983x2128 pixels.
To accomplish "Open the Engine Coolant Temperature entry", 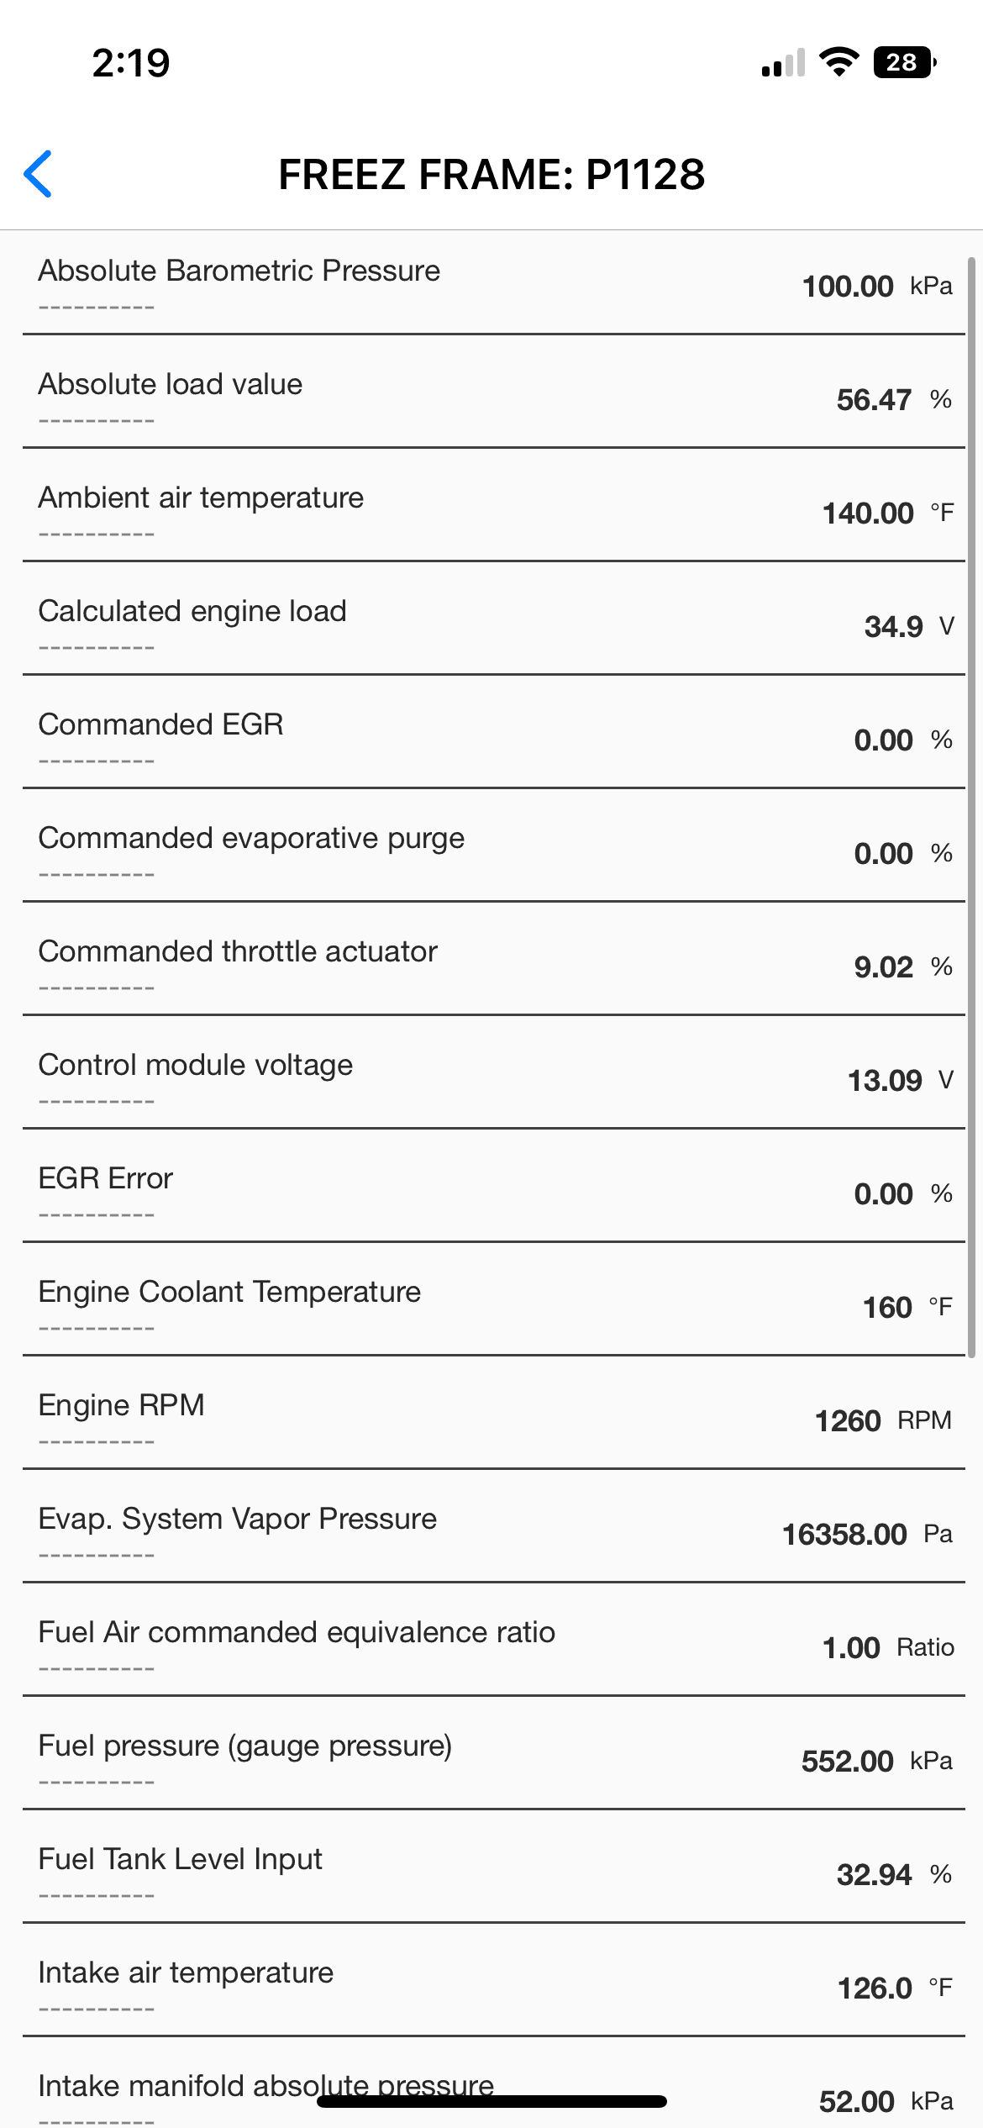I will pyautogui.click(x=491, y=1305).
